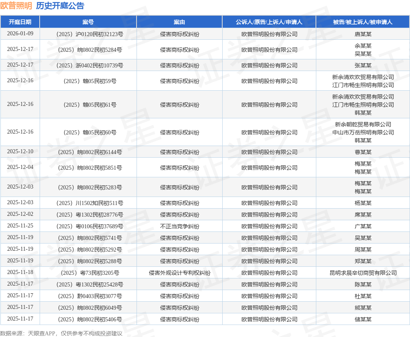Select case number (2025)皖0802民初5288号
Viewport: 410px width, 337px height.
click(88, 262)
